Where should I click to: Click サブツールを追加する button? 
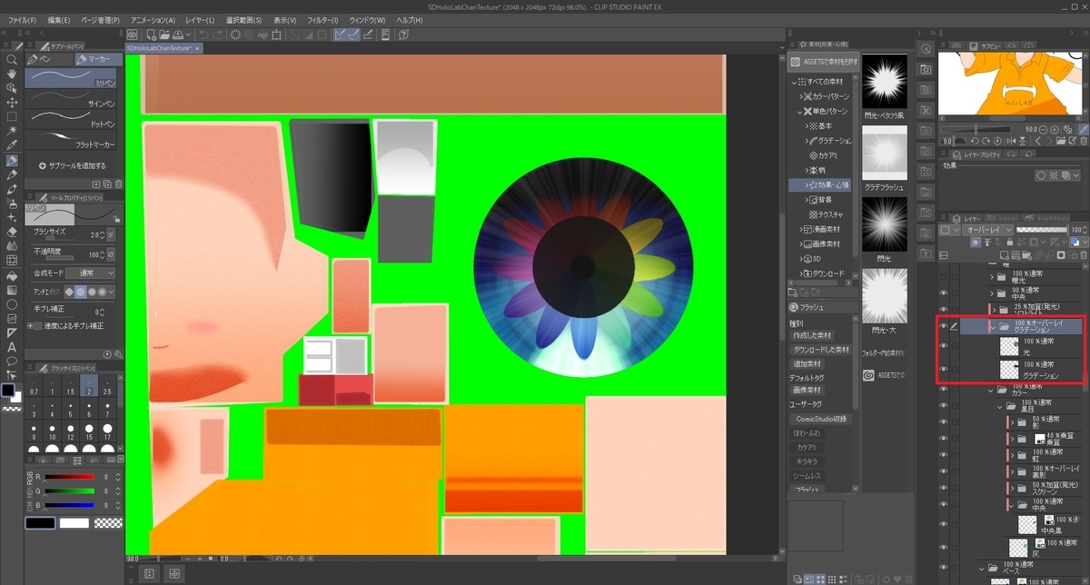(x=72, y=166)
